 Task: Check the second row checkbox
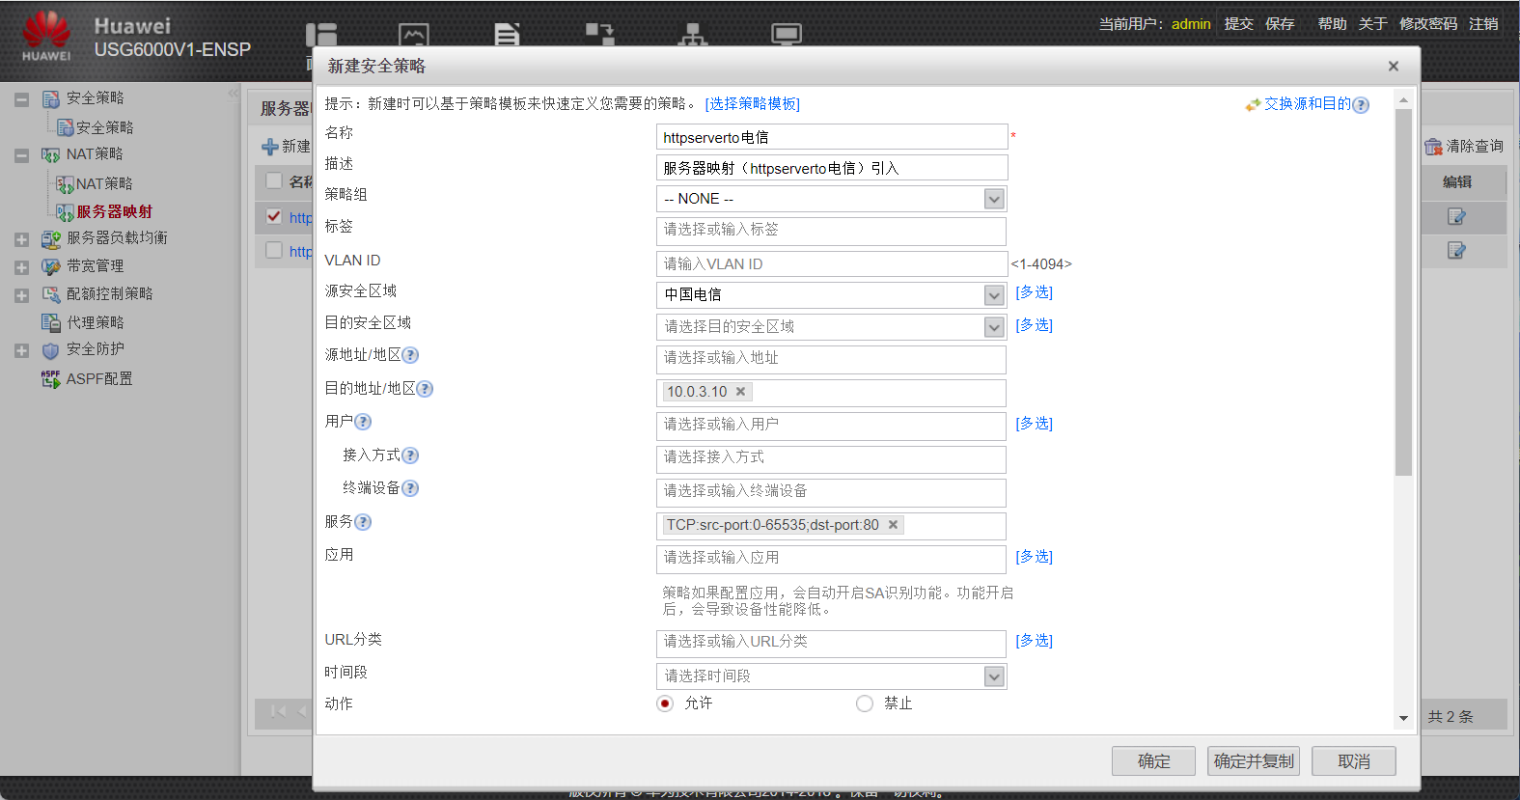click(x=274, y=250)
